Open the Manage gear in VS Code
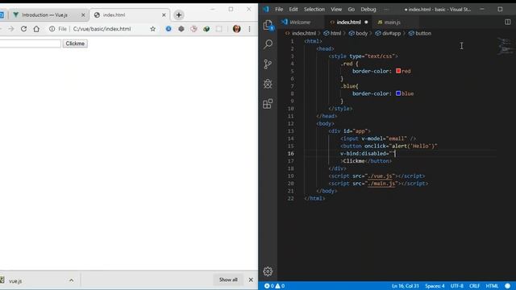This screenshot has width=516, height=290. 268,271
